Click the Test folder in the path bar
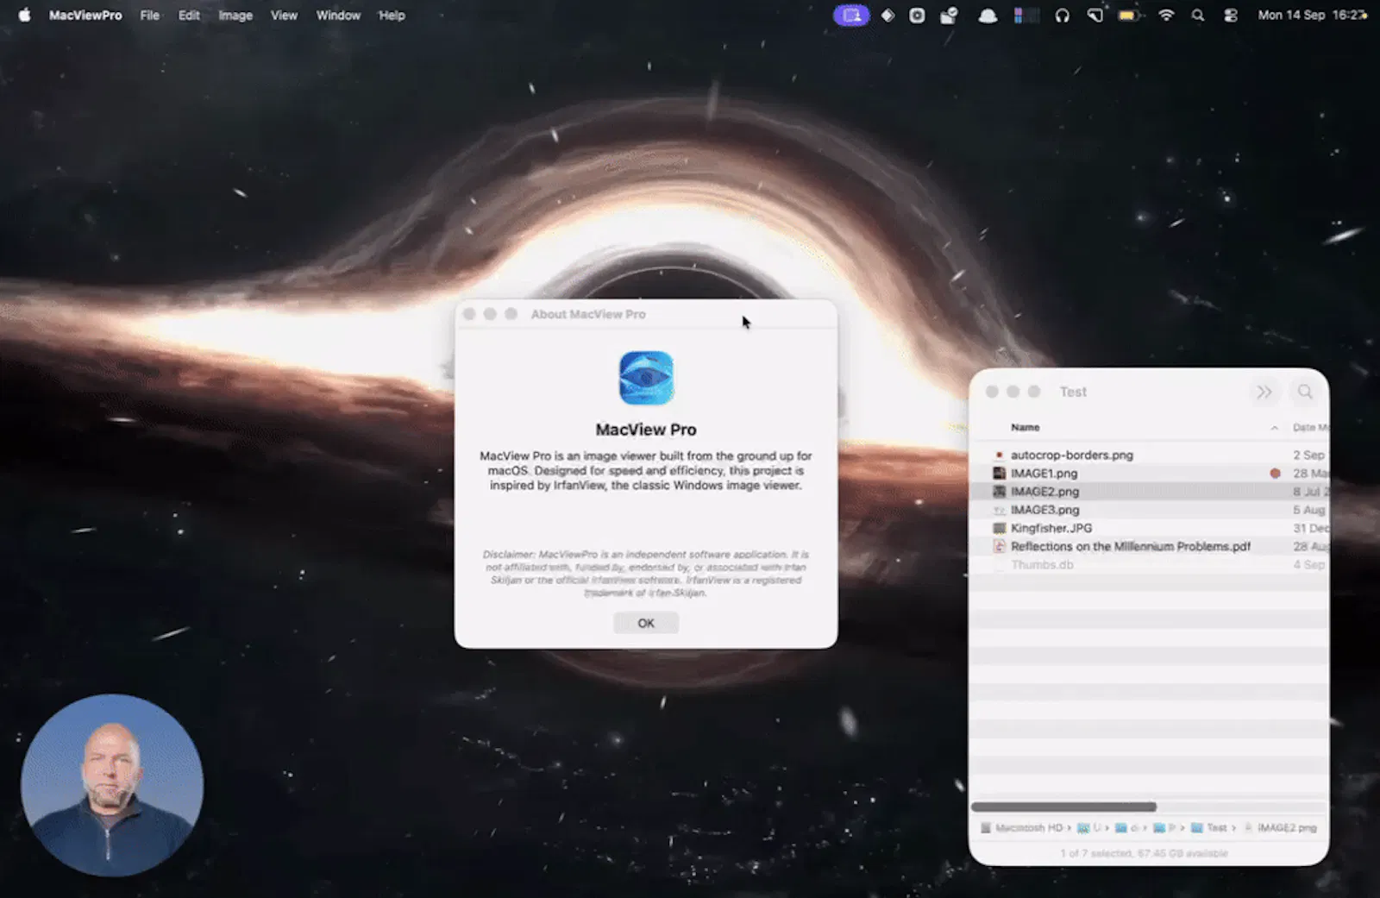 tap(1208, 827)
